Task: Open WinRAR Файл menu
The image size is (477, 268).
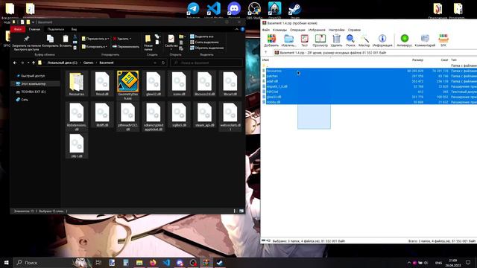Action: pos(266,30)
